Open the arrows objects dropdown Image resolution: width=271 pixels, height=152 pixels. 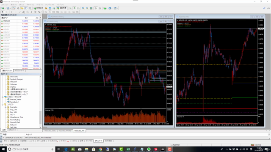pyautogui.click(x=40, y=12)
